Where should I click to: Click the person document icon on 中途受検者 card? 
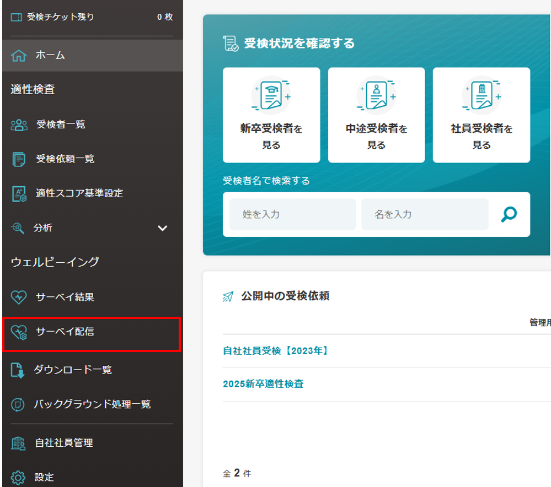point(376,95)
